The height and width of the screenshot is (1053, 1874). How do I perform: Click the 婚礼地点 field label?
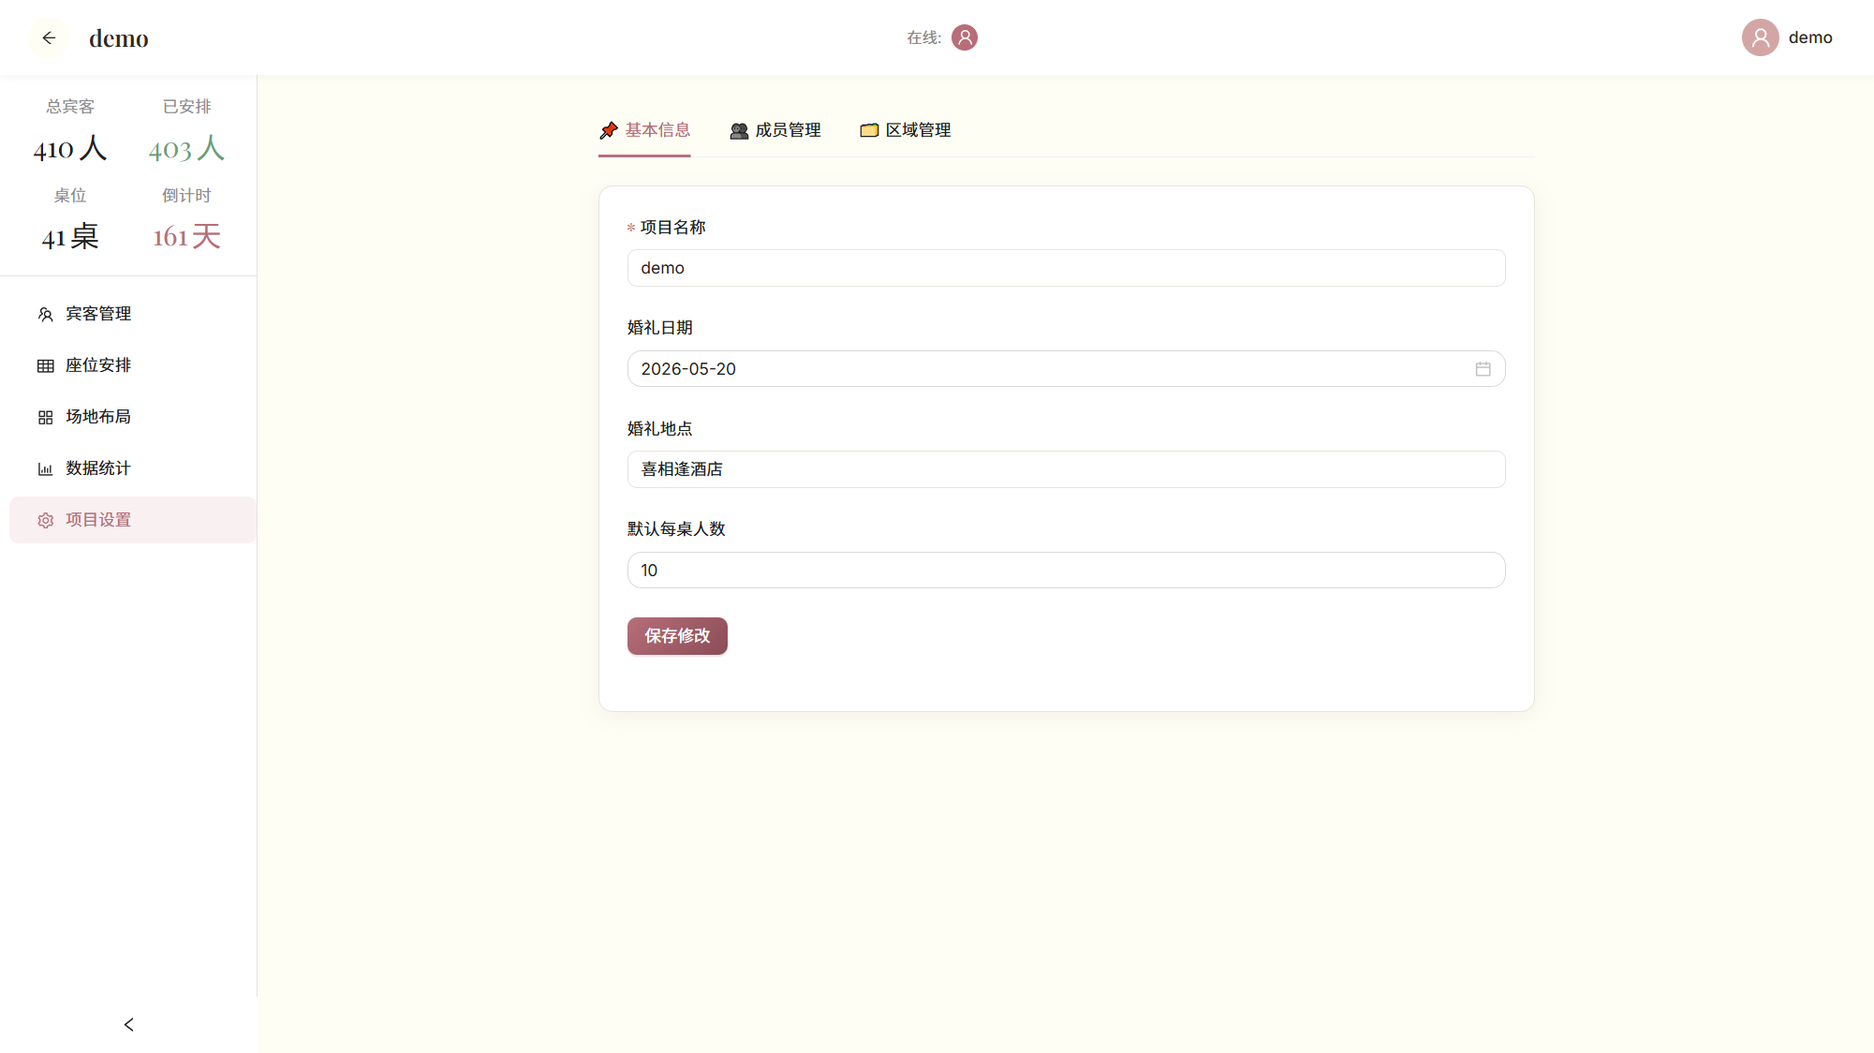[659, 429]
